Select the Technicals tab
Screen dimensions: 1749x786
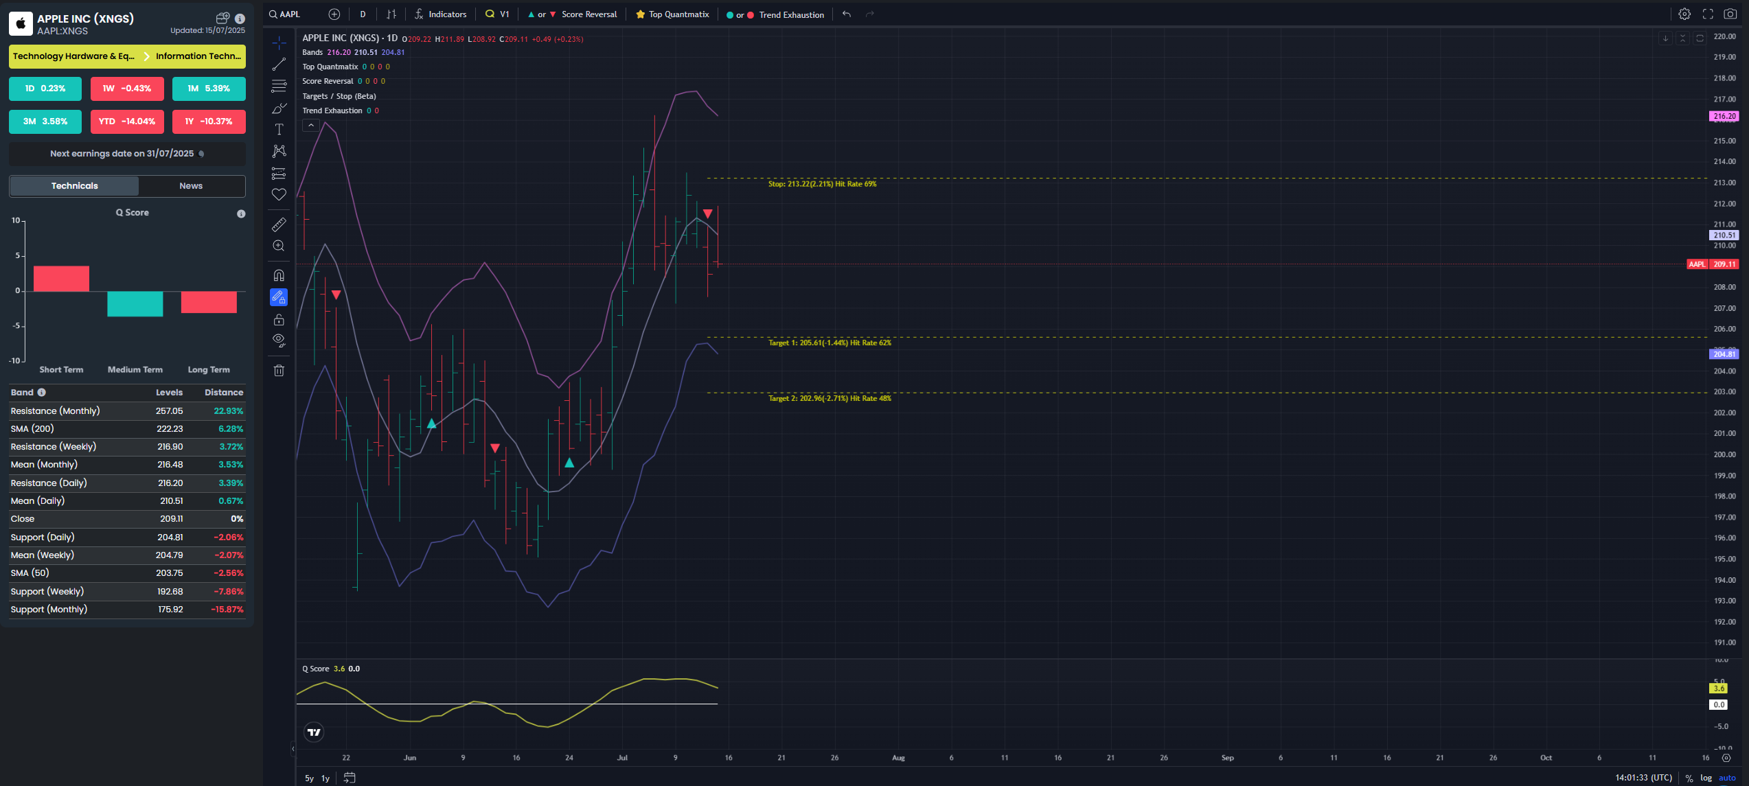74,186
